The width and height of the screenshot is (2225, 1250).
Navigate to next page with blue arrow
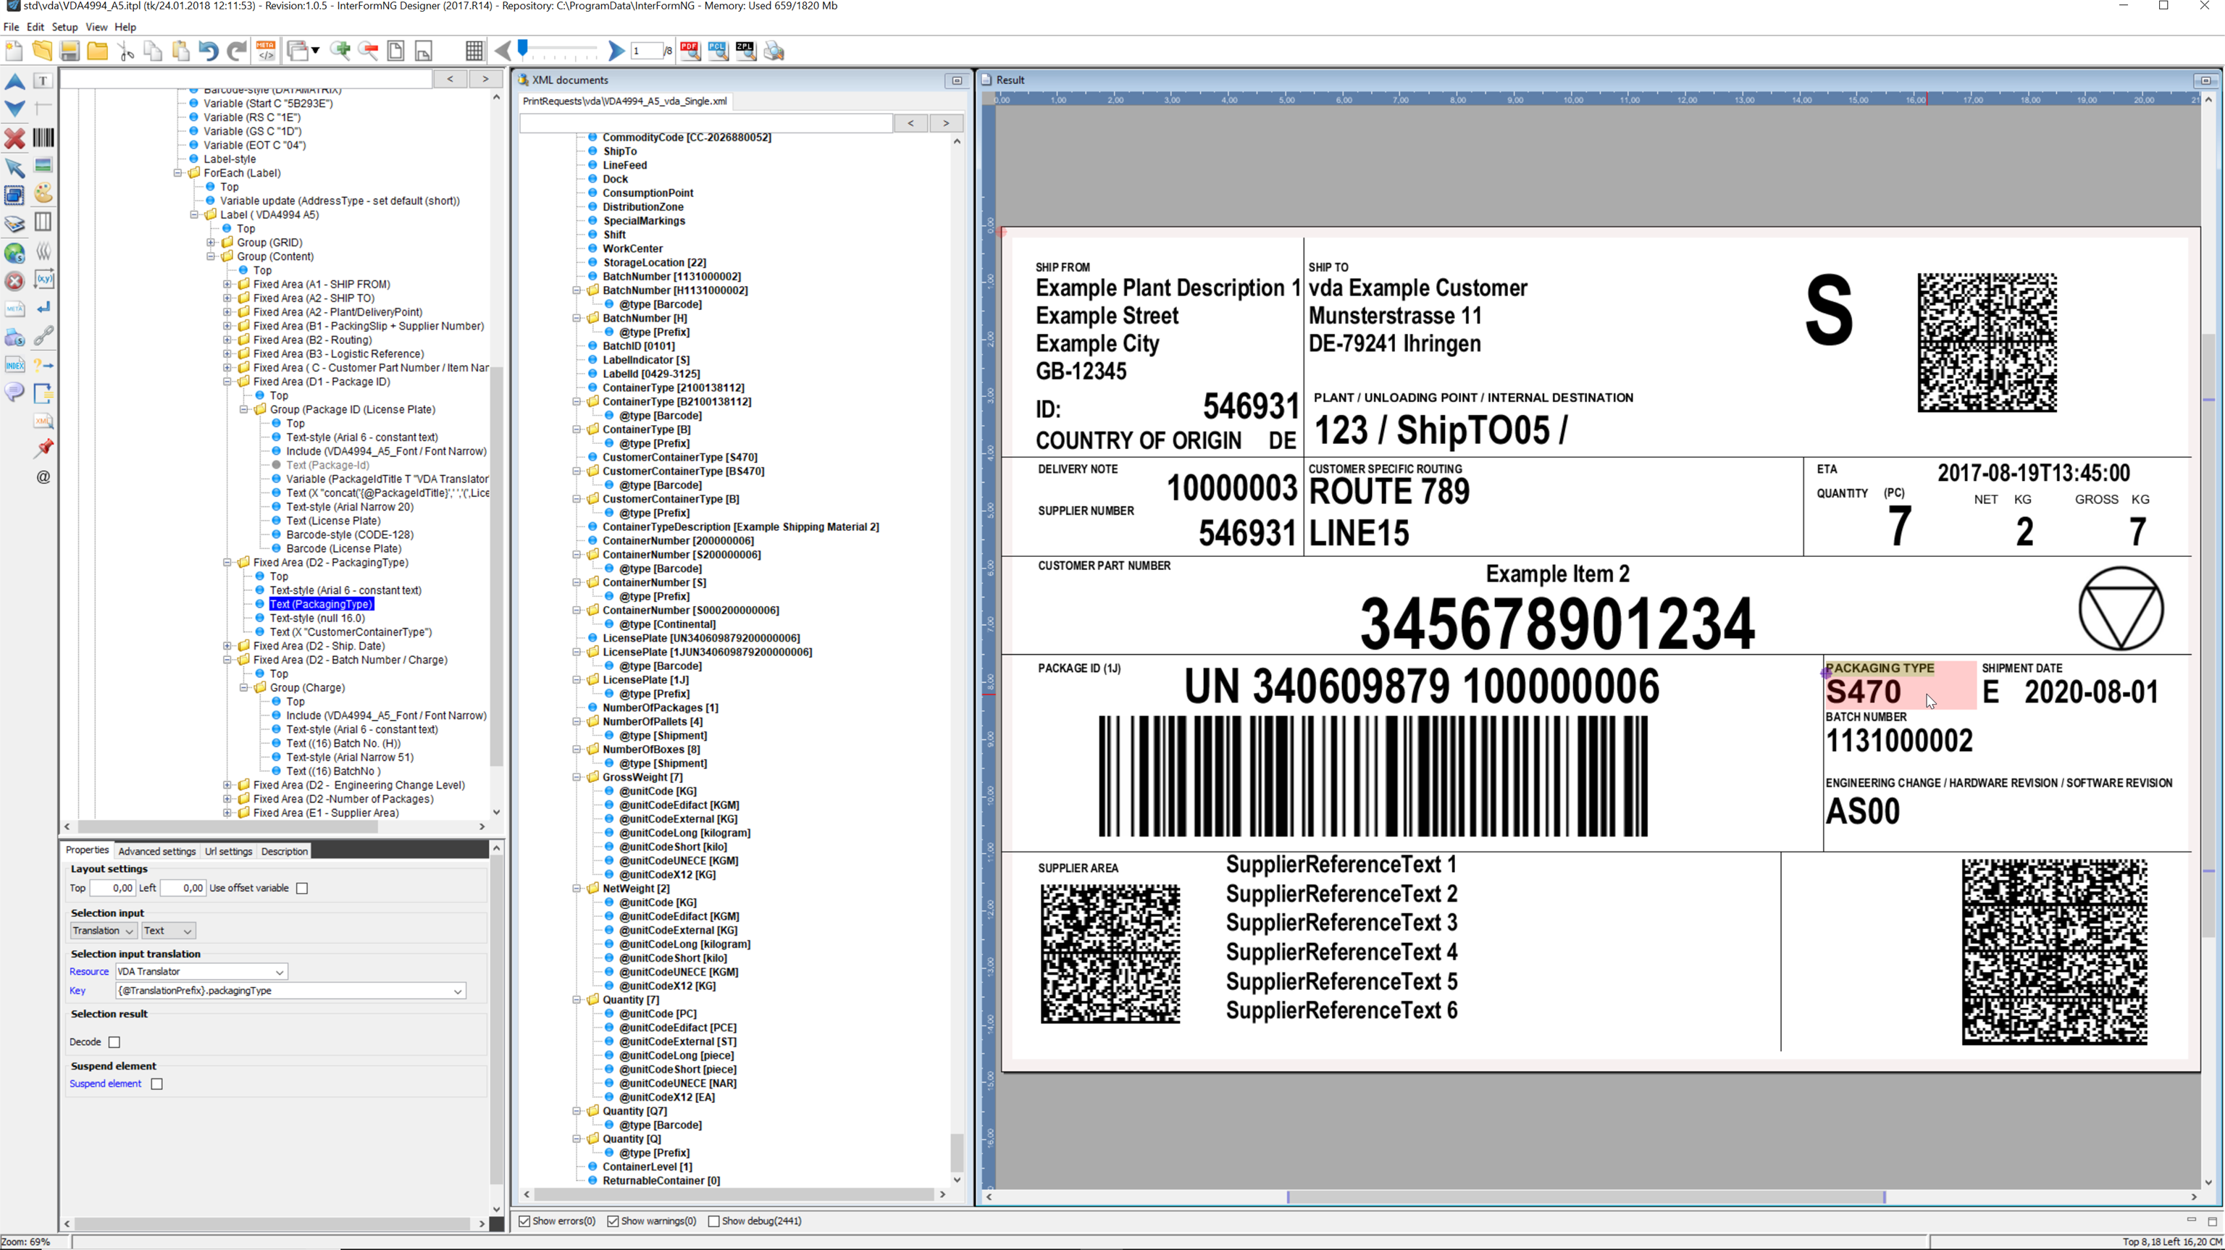(615, 50)
